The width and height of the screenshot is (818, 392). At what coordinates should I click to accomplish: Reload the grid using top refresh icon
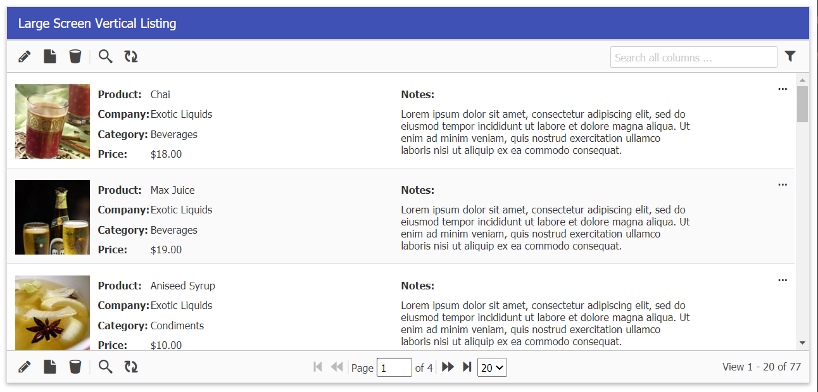point(131,57)
